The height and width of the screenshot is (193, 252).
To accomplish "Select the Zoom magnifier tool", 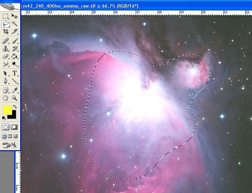I will (x=14, y=98).
